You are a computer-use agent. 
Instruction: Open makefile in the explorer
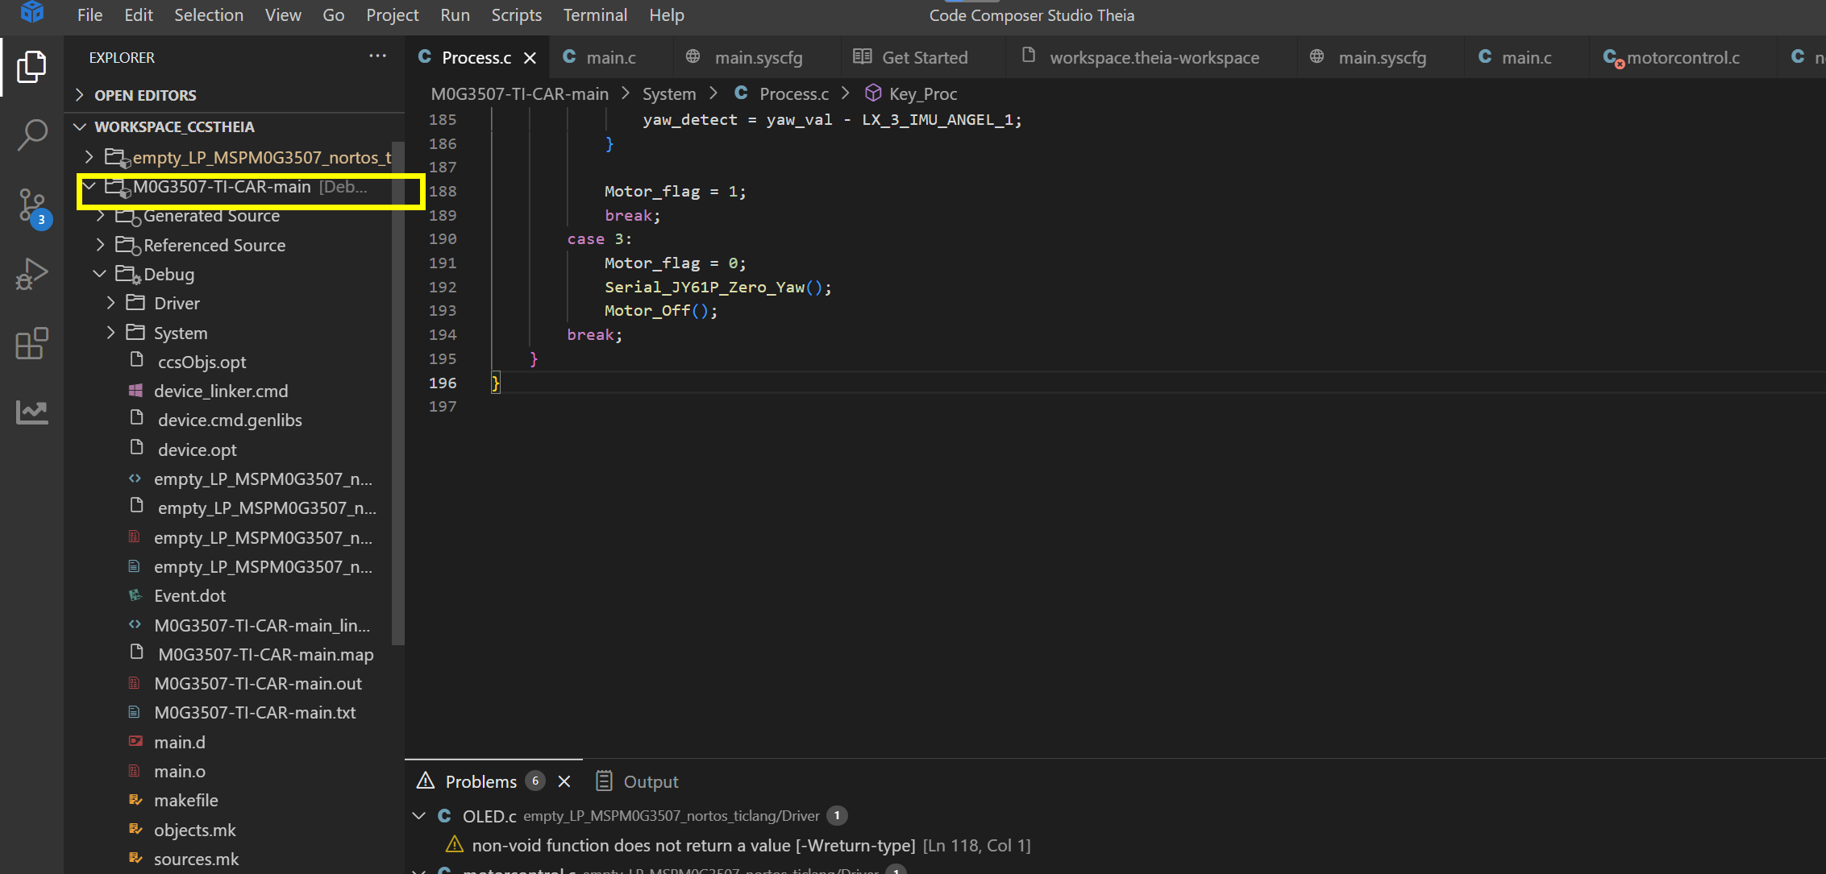pyautogui.click(x=185, y=801)
